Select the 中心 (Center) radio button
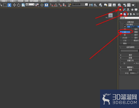 [x=134, y=63]
